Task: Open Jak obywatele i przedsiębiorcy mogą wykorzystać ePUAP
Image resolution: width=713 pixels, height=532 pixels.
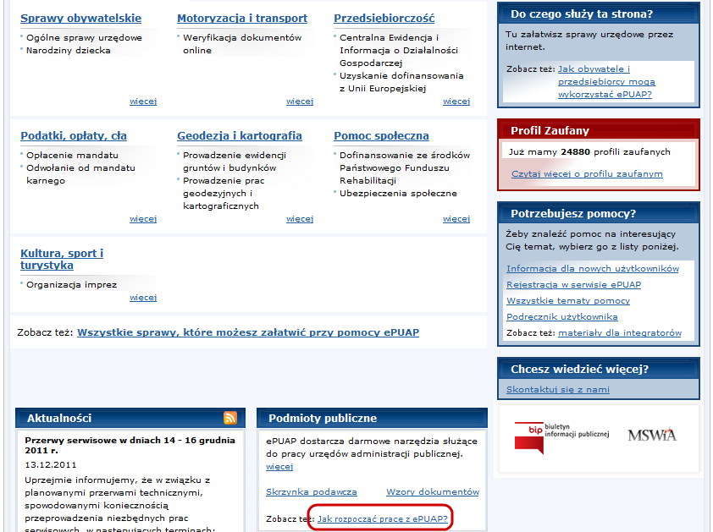Action: click(x=606, y=81)
